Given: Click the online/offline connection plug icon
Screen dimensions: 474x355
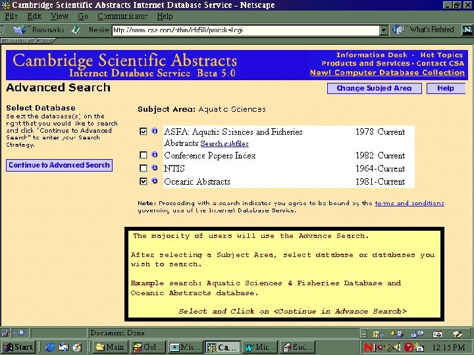Looking at the screenshot, I should [20, 333].
